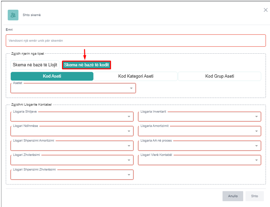Viewport: 270px width, 207px height.
Task: Click the Shto skemë users icon
Action: tap(13, 15)
